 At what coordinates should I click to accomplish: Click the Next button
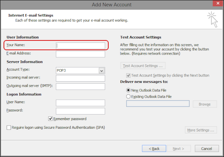pos(179,148)
